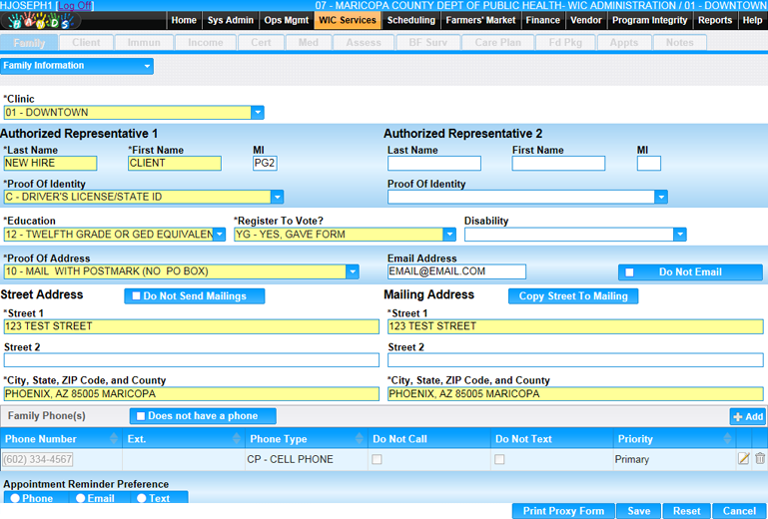
Task: Click the trash delete icon for phone
Action: click(760, 459)
